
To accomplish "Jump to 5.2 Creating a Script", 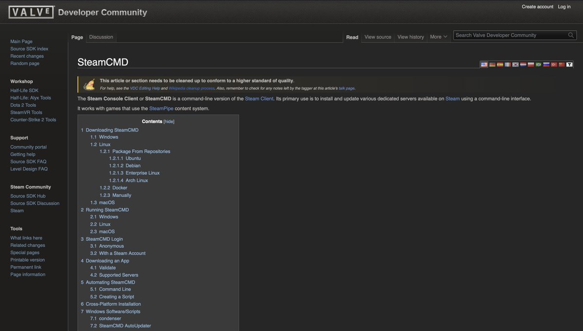I will click(112, 297).
